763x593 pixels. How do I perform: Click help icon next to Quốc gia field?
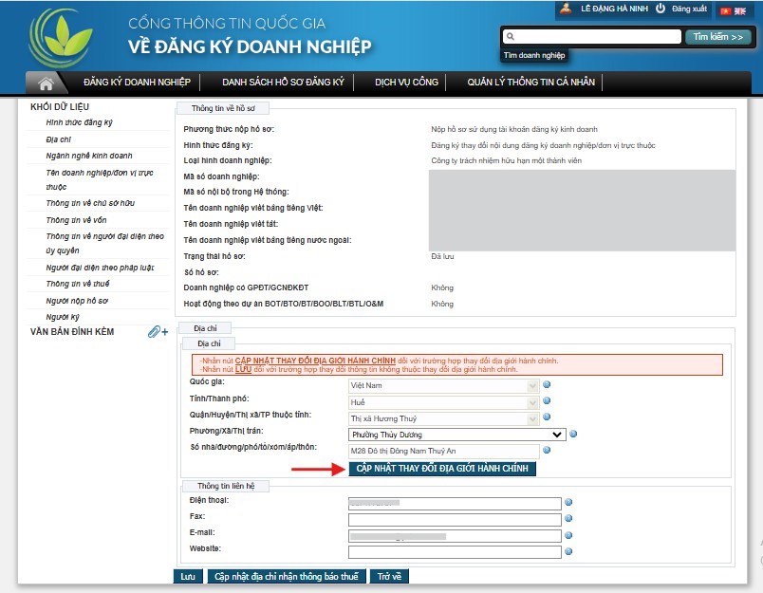coord(548,385)
